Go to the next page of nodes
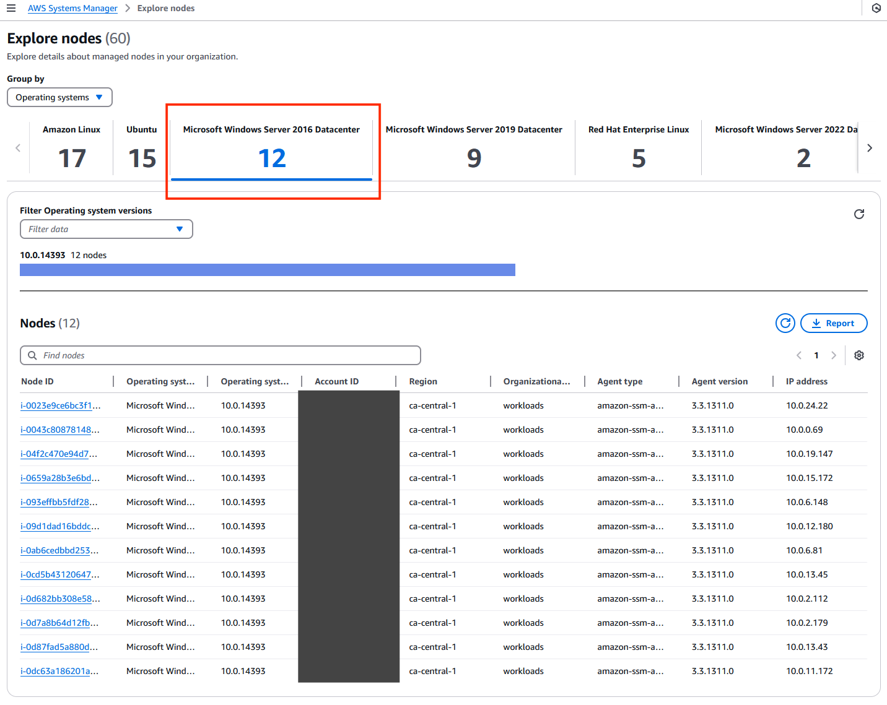 834,355
